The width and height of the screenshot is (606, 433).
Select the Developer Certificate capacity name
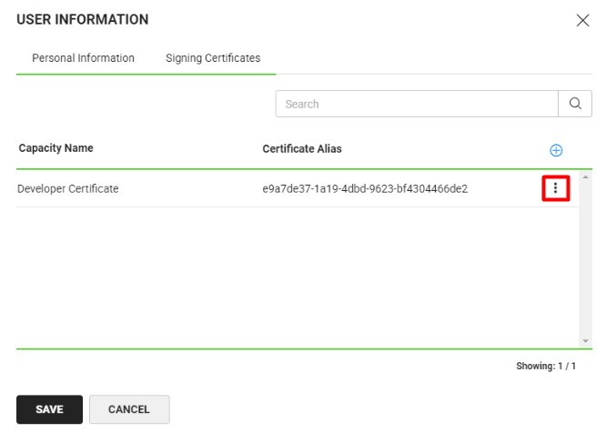[68, 189]
